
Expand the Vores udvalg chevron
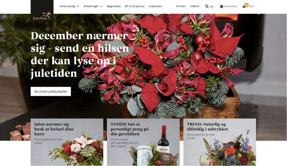pos(78,6)
